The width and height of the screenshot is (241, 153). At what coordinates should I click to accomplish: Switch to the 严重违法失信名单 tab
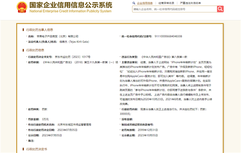pyautogui.click(x=190, y=3)
